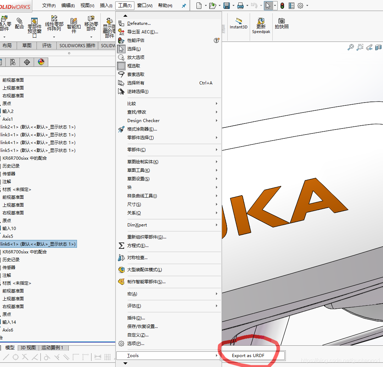Image resolution: width=383 pixels, height=367 pixels.
Task: Click the 智能扣件 smart fasteners tool
Action: point(74,26)
